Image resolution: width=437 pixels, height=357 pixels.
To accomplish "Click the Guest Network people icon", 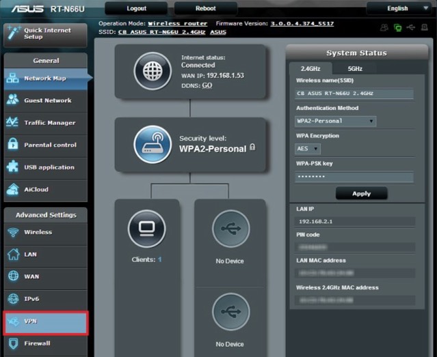I will (x=12, y=100).
